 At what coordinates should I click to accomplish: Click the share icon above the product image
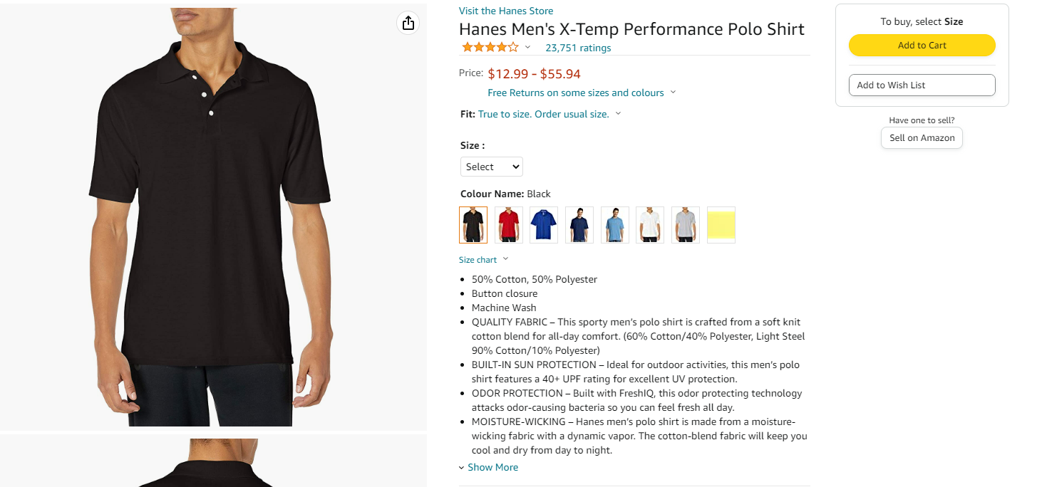(x=408, y=23)
